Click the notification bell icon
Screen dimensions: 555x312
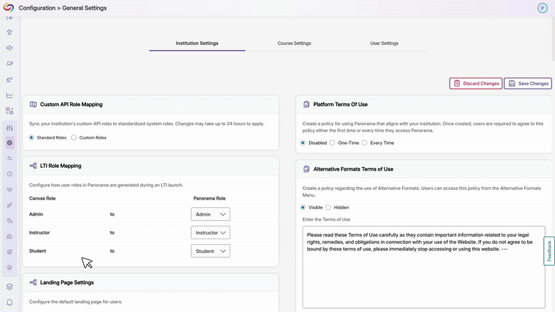(9, 302)
